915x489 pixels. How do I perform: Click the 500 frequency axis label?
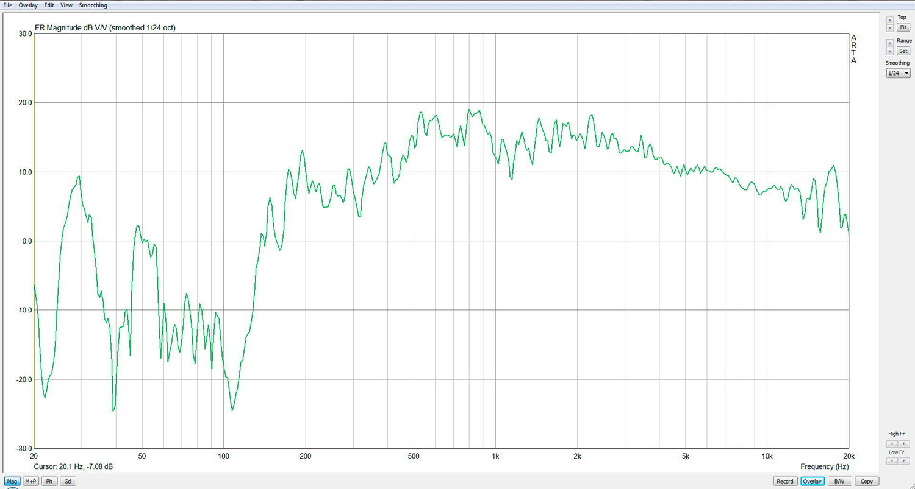[414, 456]
